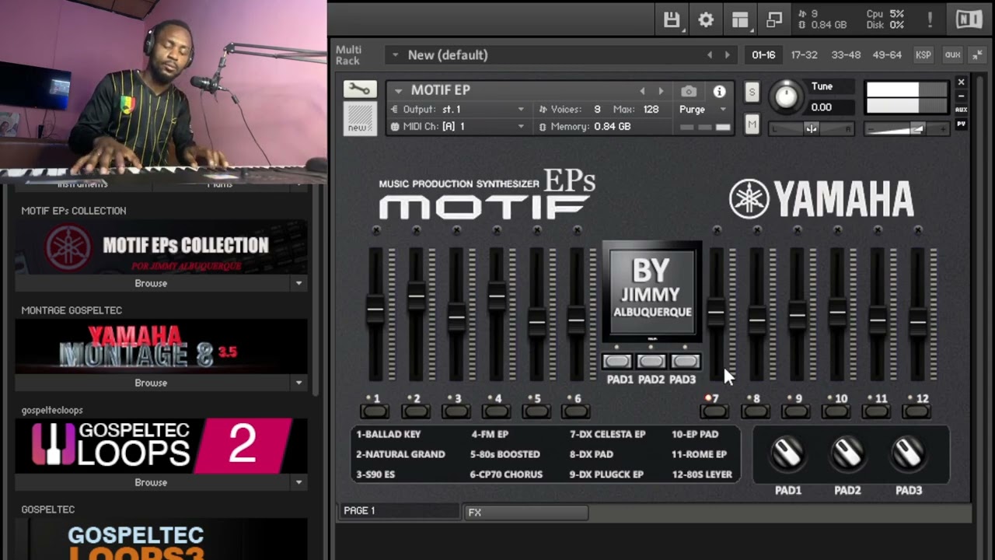Show instrument info via the i icon

[x=720, y=91]
